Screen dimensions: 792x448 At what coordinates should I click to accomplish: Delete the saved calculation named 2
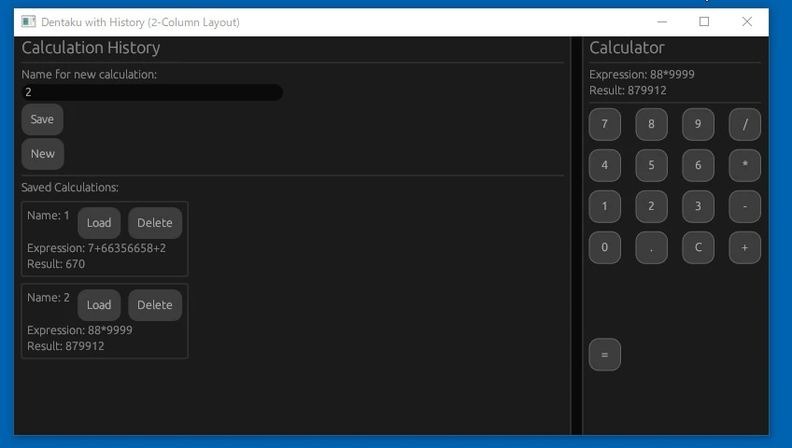[155, 305]
